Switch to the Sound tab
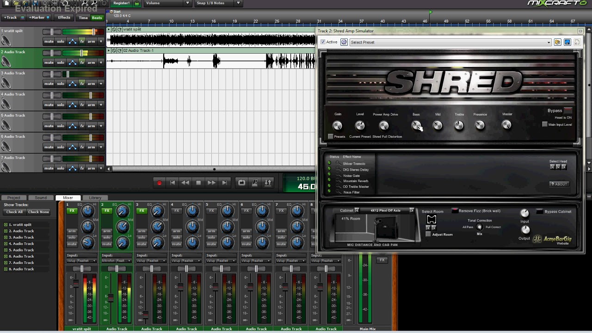Viewport: 592px width, 333px height. (41, 197)
